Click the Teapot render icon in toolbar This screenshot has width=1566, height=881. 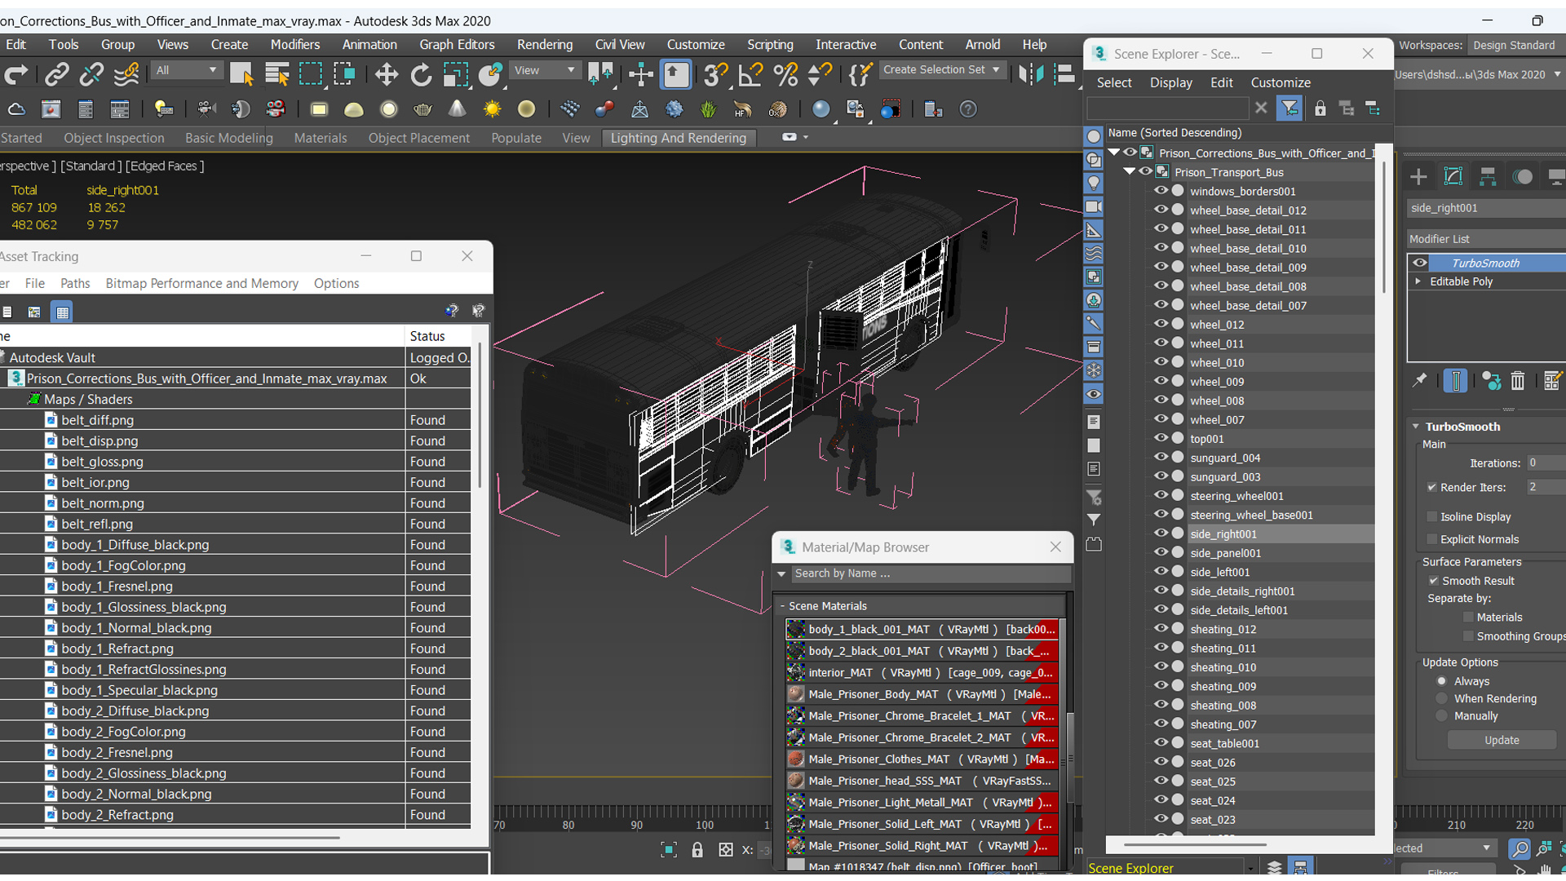click(422, 109)
